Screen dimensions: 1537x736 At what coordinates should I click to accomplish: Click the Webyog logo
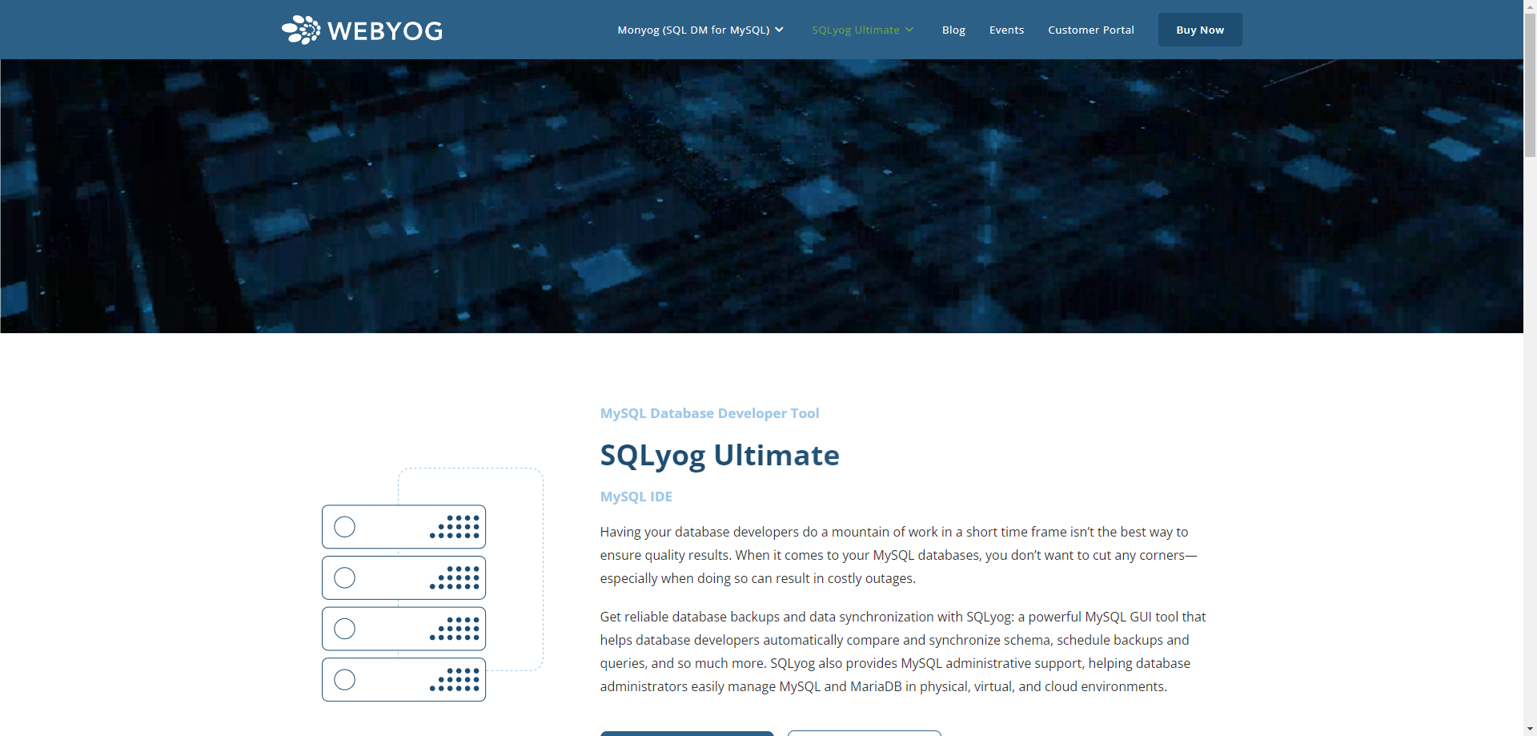pos(362,30)
